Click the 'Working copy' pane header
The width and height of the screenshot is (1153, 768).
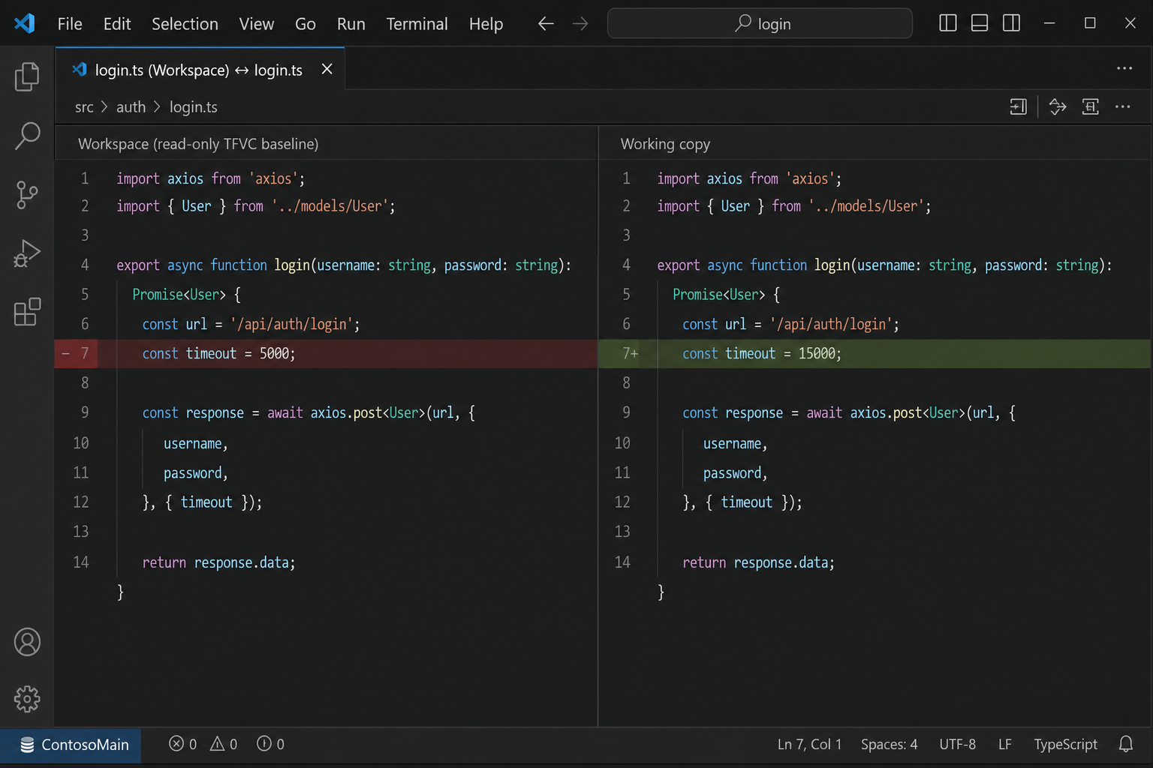tap(665, 144)
